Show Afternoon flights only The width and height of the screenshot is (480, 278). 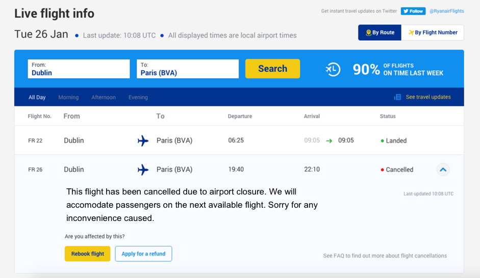(x=104, y=97)
